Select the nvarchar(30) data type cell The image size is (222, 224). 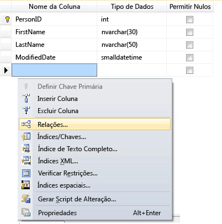(x=131, y=32)
